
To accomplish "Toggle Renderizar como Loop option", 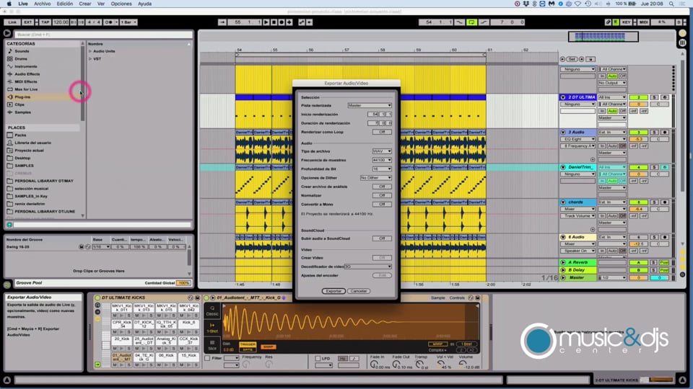I will click(382, 132).
